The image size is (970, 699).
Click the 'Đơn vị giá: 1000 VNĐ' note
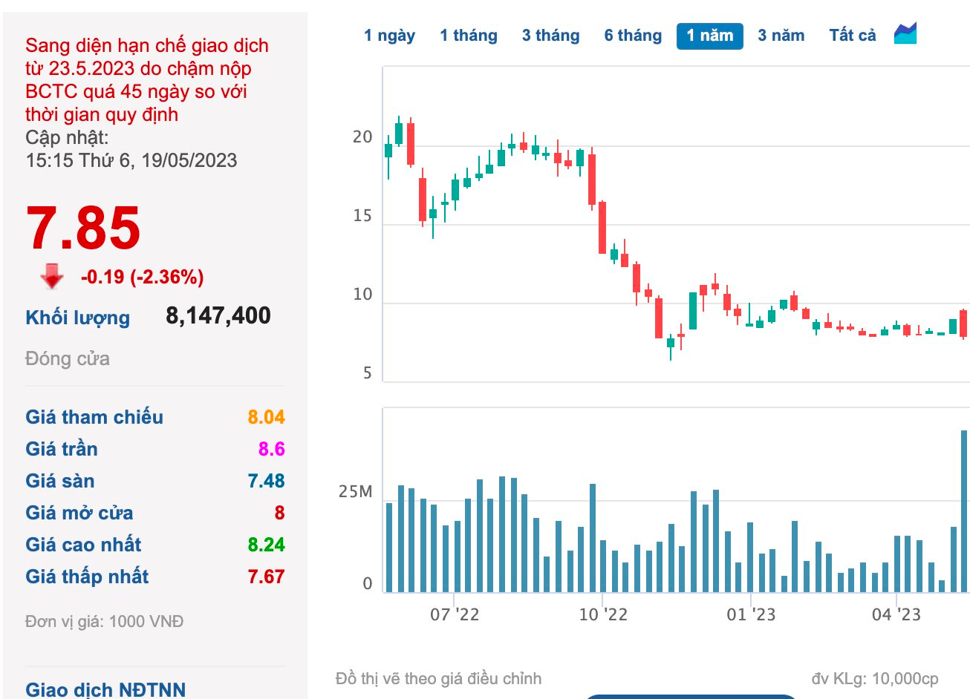(x=104, y=622)
